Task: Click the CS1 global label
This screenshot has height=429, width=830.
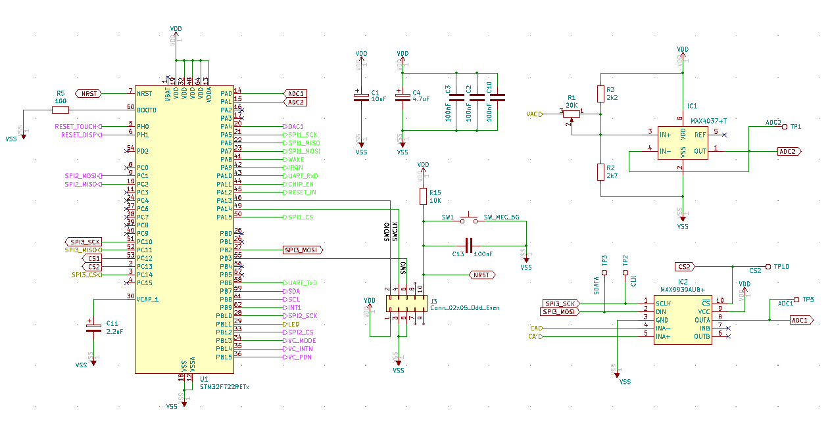Action: 91,258
